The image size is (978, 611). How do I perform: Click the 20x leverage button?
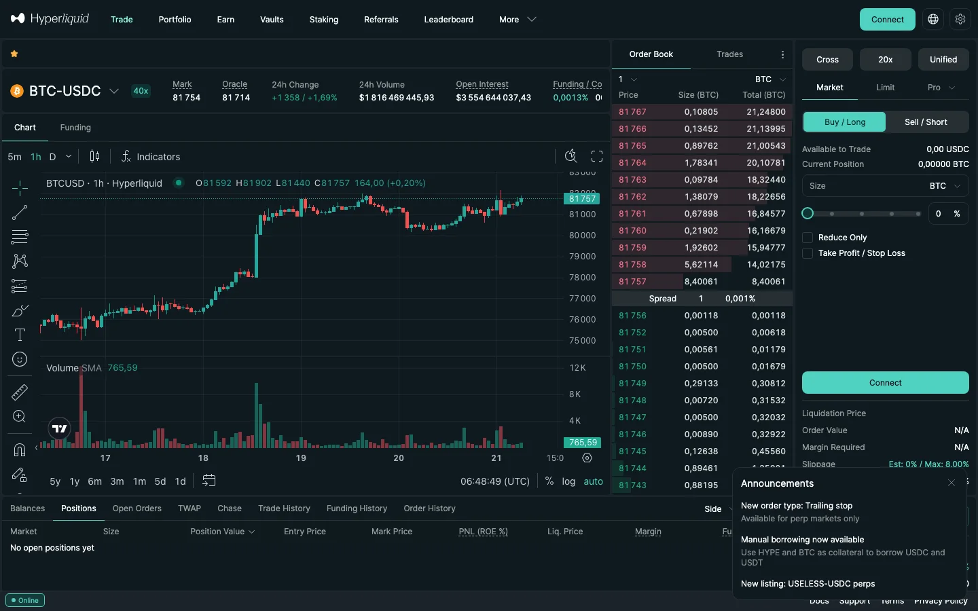[885, 60]
